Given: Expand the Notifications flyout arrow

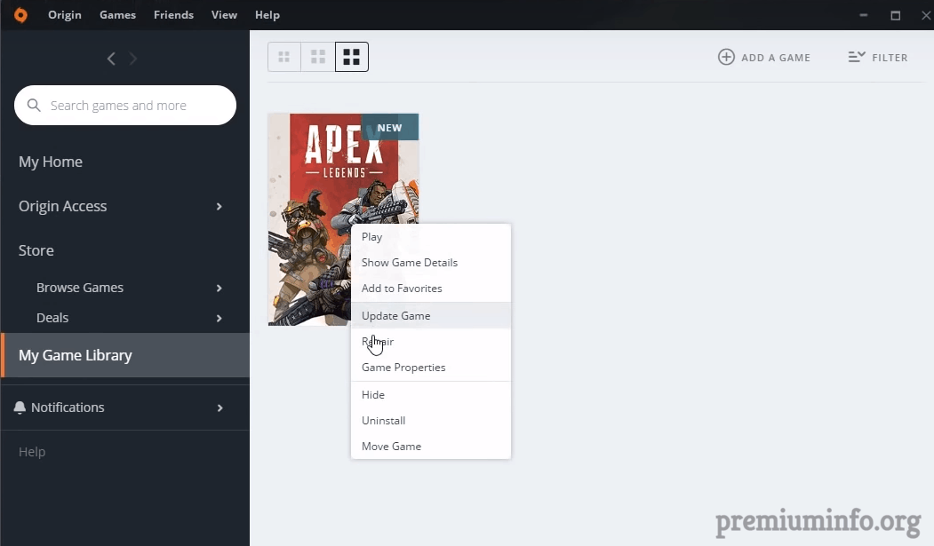Looking at the screenshot, I should coord(220,408).
